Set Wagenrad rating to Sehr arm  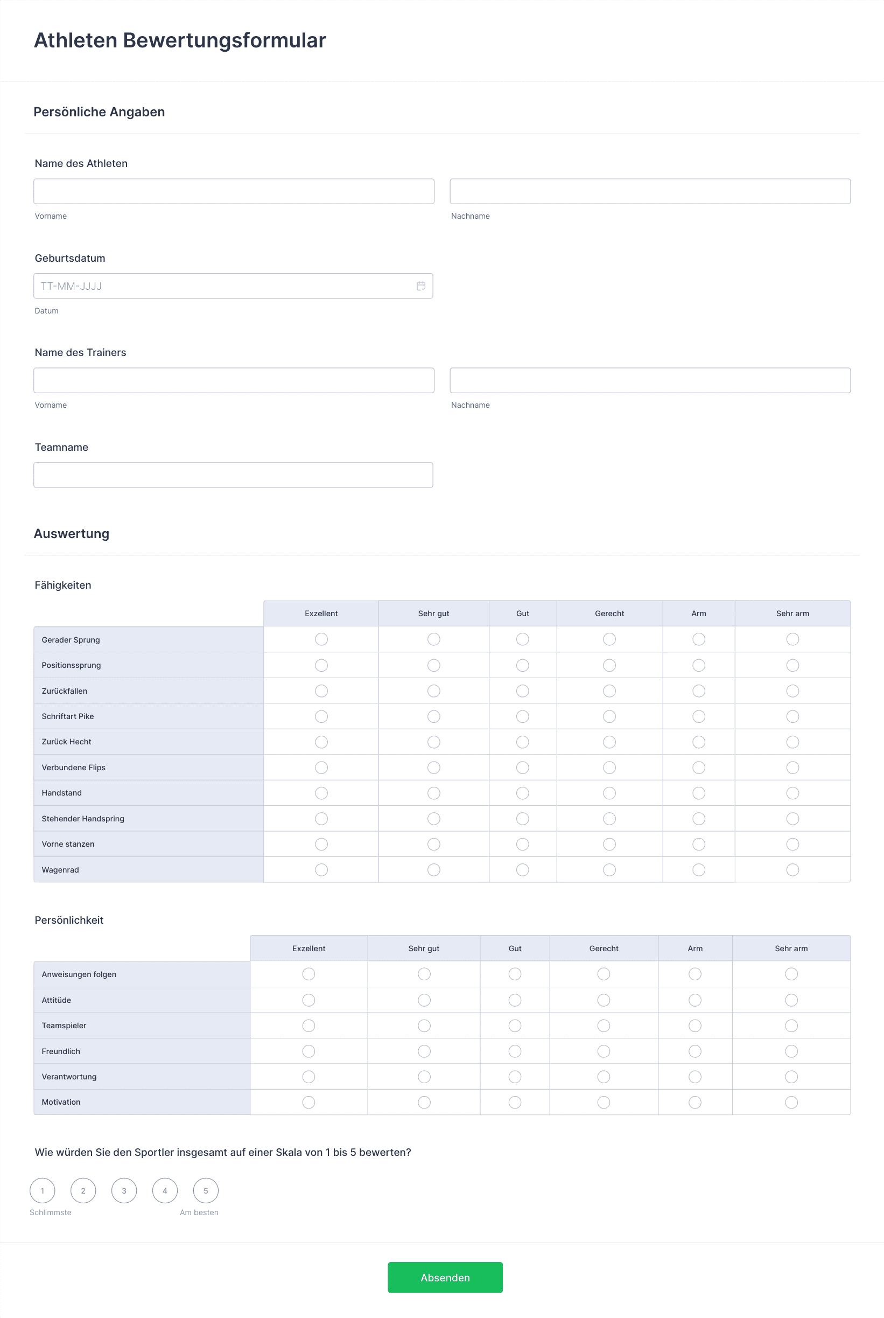pyautogui.click(x=792, y=870)
